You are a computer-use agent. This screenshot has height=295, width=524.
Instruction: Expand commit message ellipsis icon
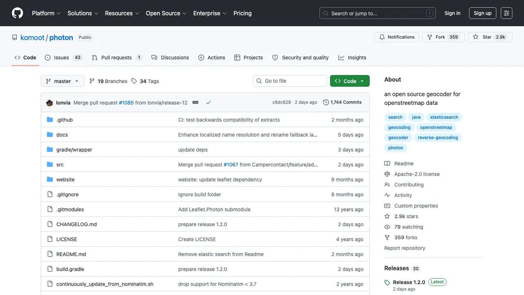click(195, 102)
